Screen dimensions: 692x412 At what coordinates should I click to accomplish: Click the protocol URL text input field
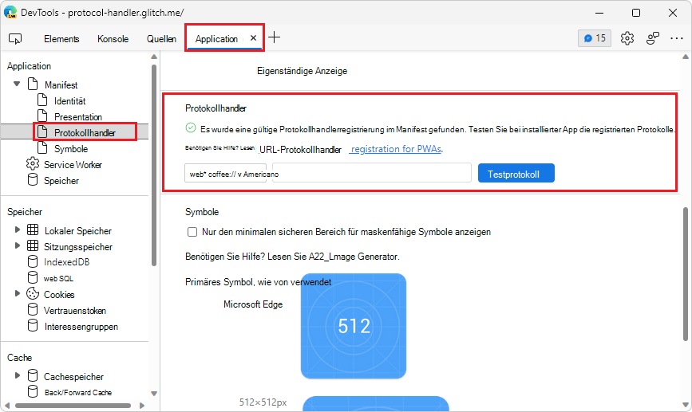tap(371, 173)
